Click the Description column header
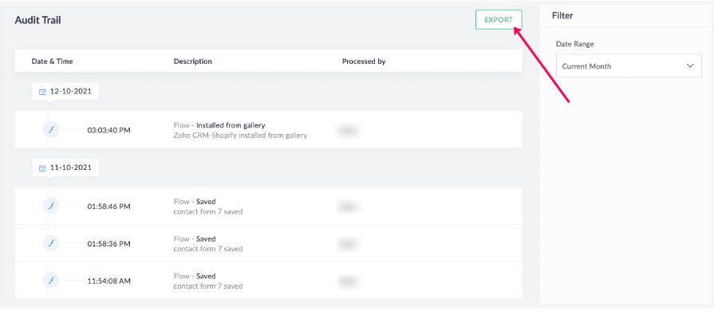Image resolution: width=714 pixels, height=323 pixels. click(193, 61)
